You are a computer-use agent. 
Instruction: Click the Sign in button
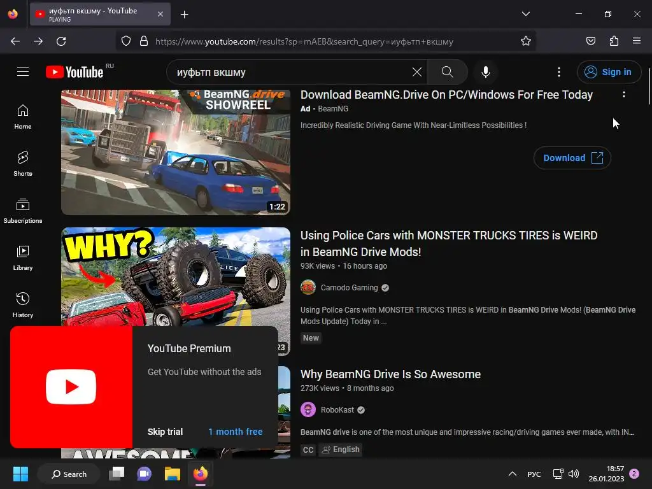[x=609, y=72]
